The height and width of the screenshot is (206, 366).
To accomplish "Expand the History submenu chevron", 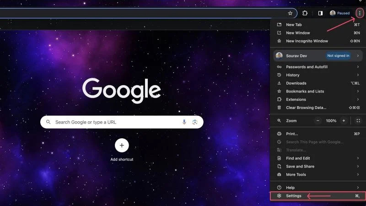I will (358, 75).
